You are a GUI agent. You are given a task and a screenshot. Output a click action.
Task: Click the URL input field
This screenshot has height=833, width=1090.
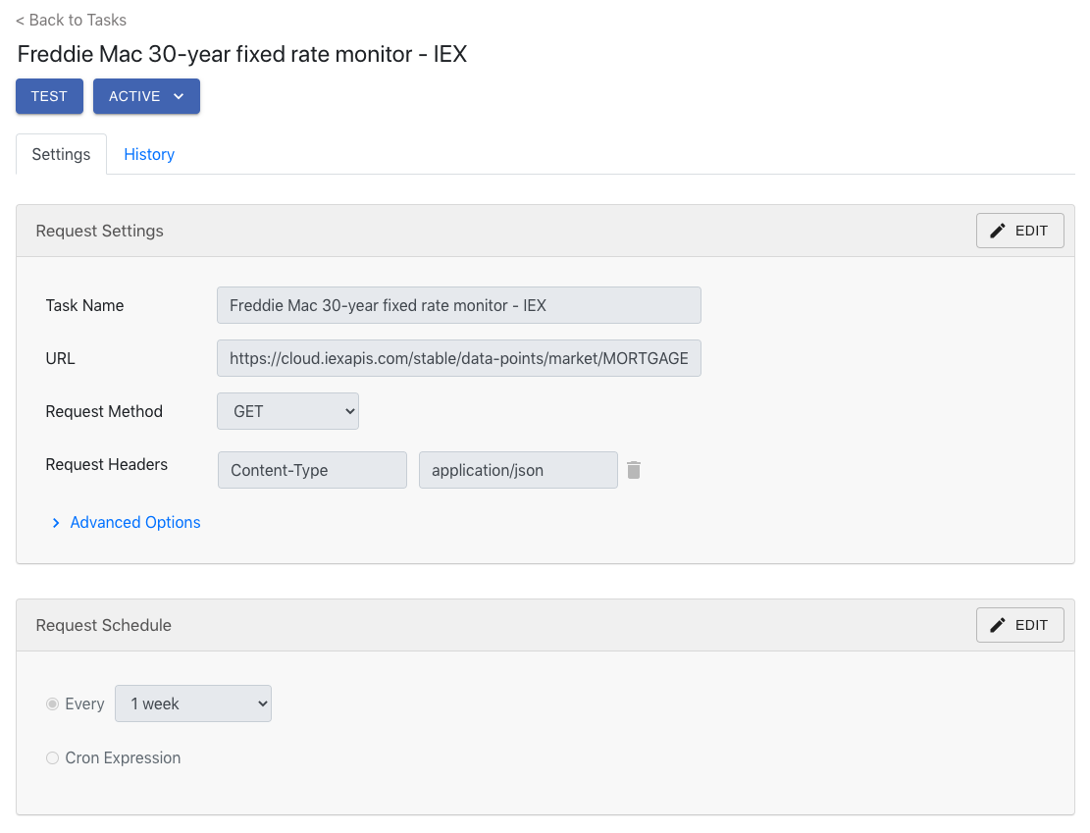coord(459,358)
